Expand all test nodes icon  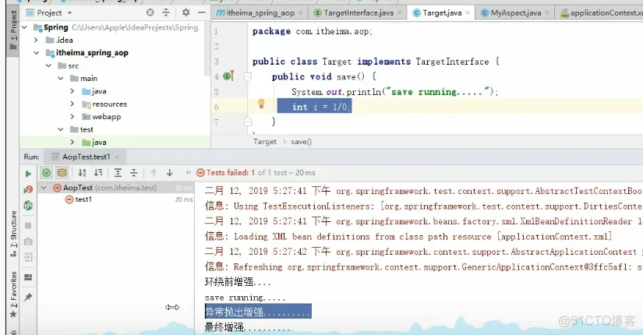click(118, 173)
